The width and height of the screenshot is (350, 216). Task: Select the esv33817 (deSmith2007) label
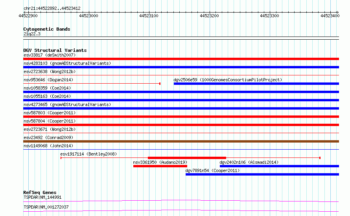pyautogui.click(x=50, y=55)
